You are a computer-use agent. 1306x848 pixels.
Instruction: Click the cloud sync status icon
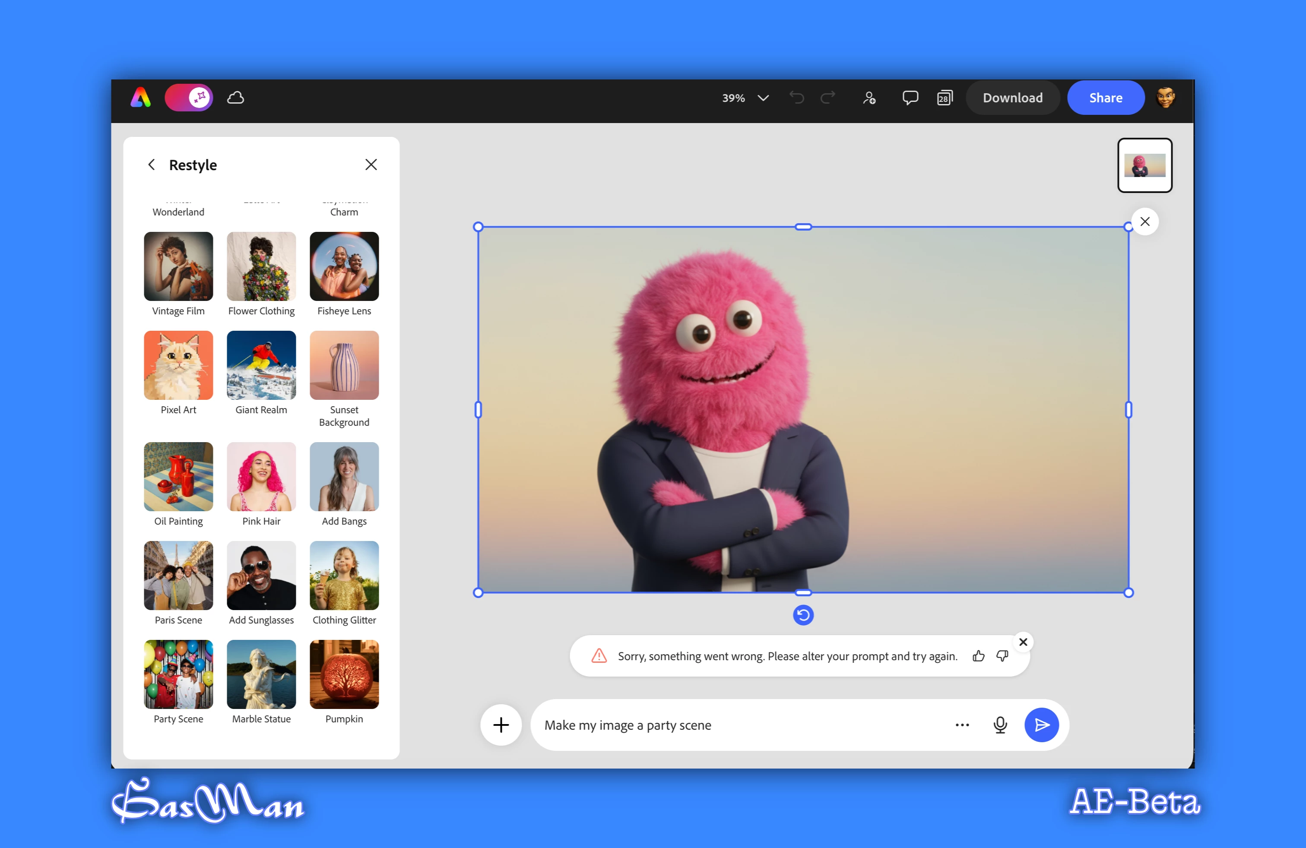click(235, 98)
